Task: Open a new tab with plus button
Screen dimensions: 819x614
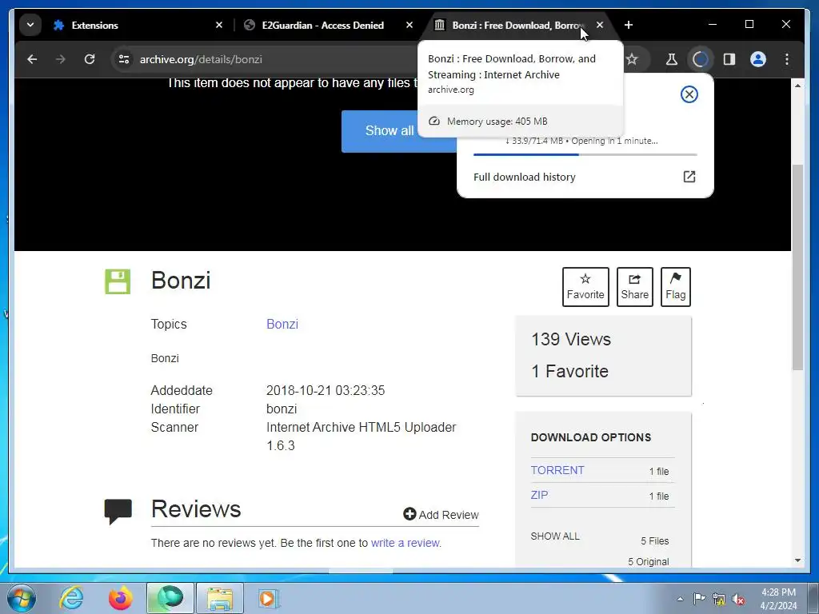Action: (629, 25)
